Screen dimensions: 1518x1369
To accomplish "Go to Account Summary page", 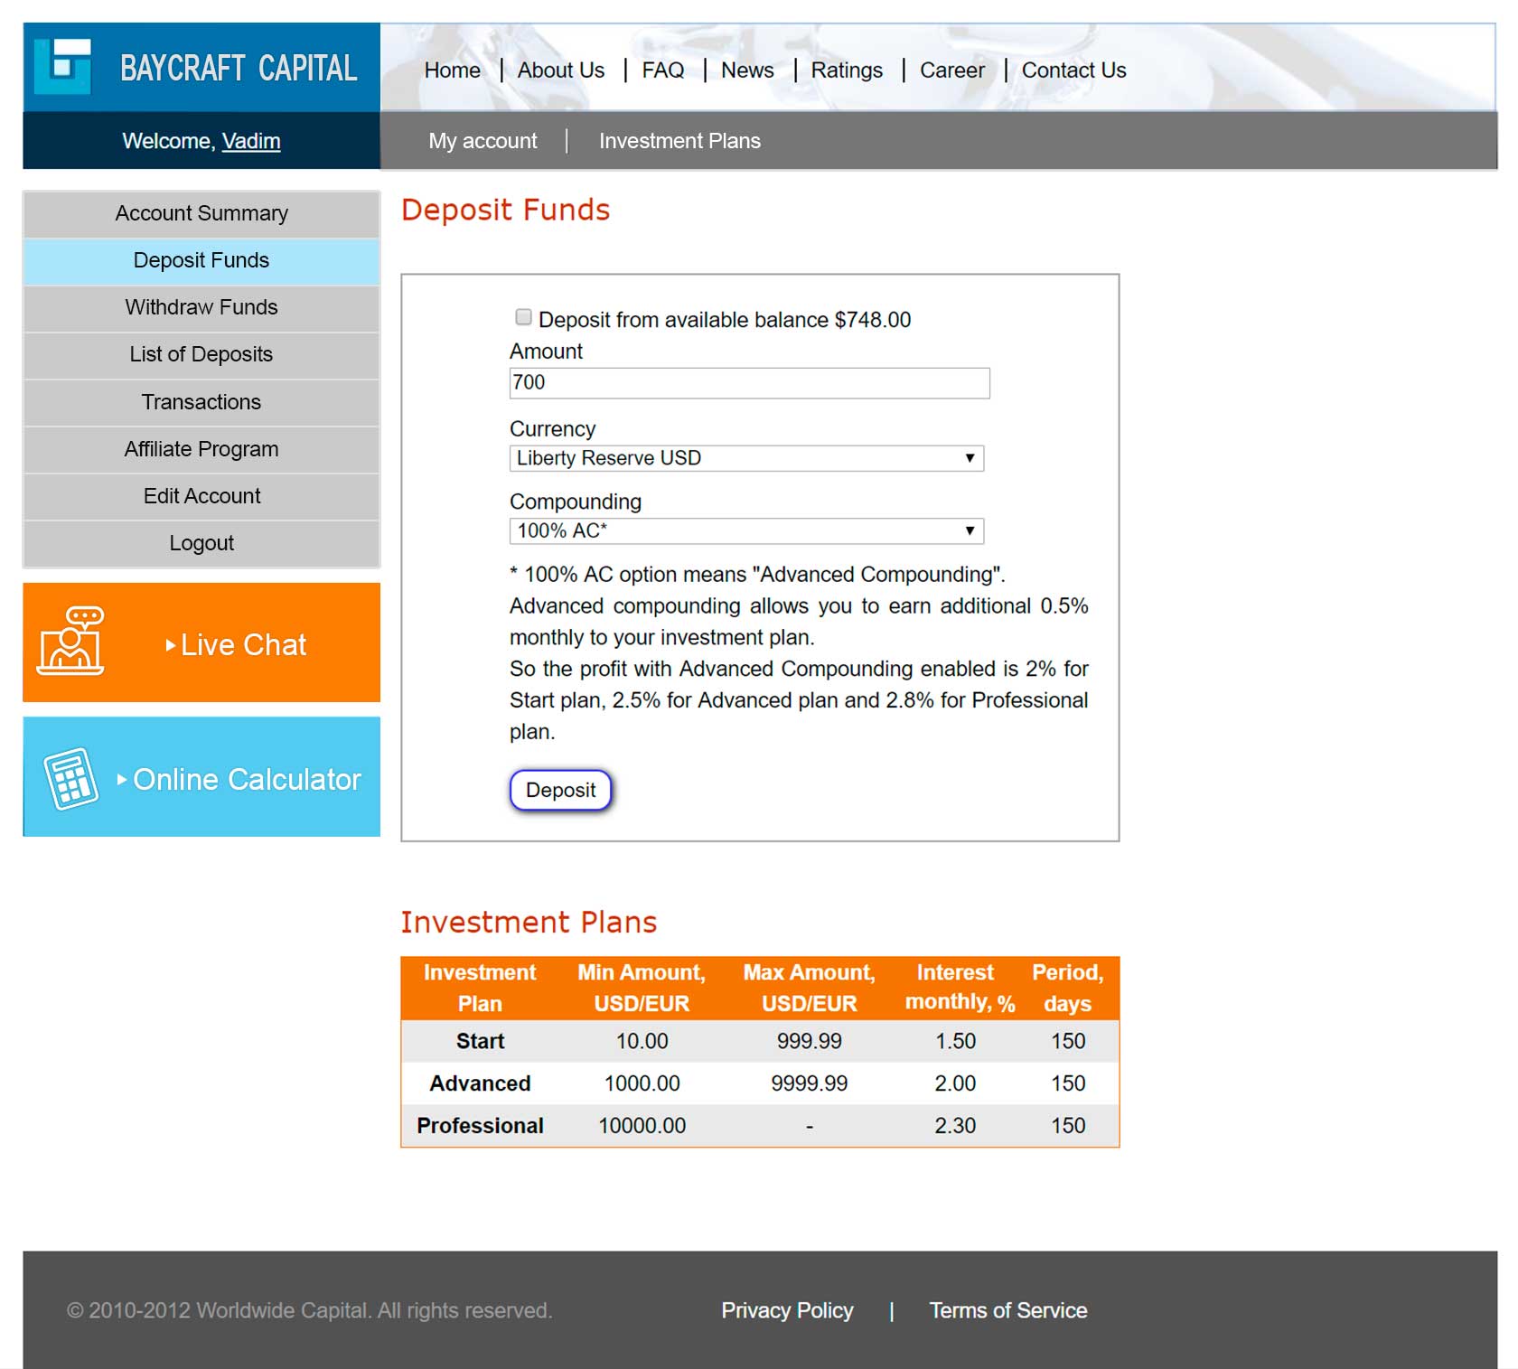I will click(x=201, y=213).
